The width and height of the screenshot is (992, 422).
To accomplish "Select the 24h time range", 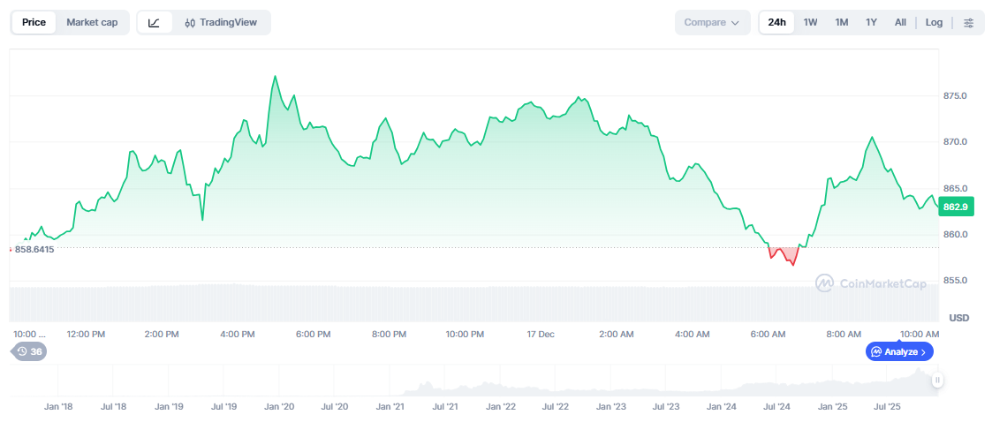I will tap(776, 22).
